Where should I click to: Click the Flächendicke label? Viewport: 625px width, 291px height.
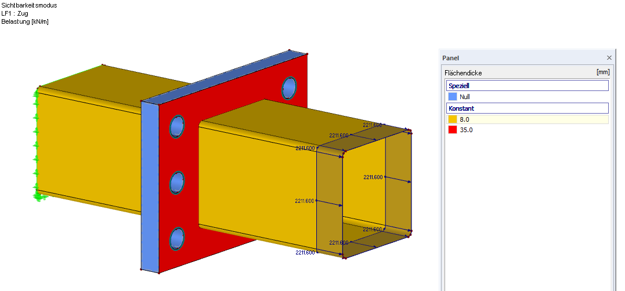(463, 73)
